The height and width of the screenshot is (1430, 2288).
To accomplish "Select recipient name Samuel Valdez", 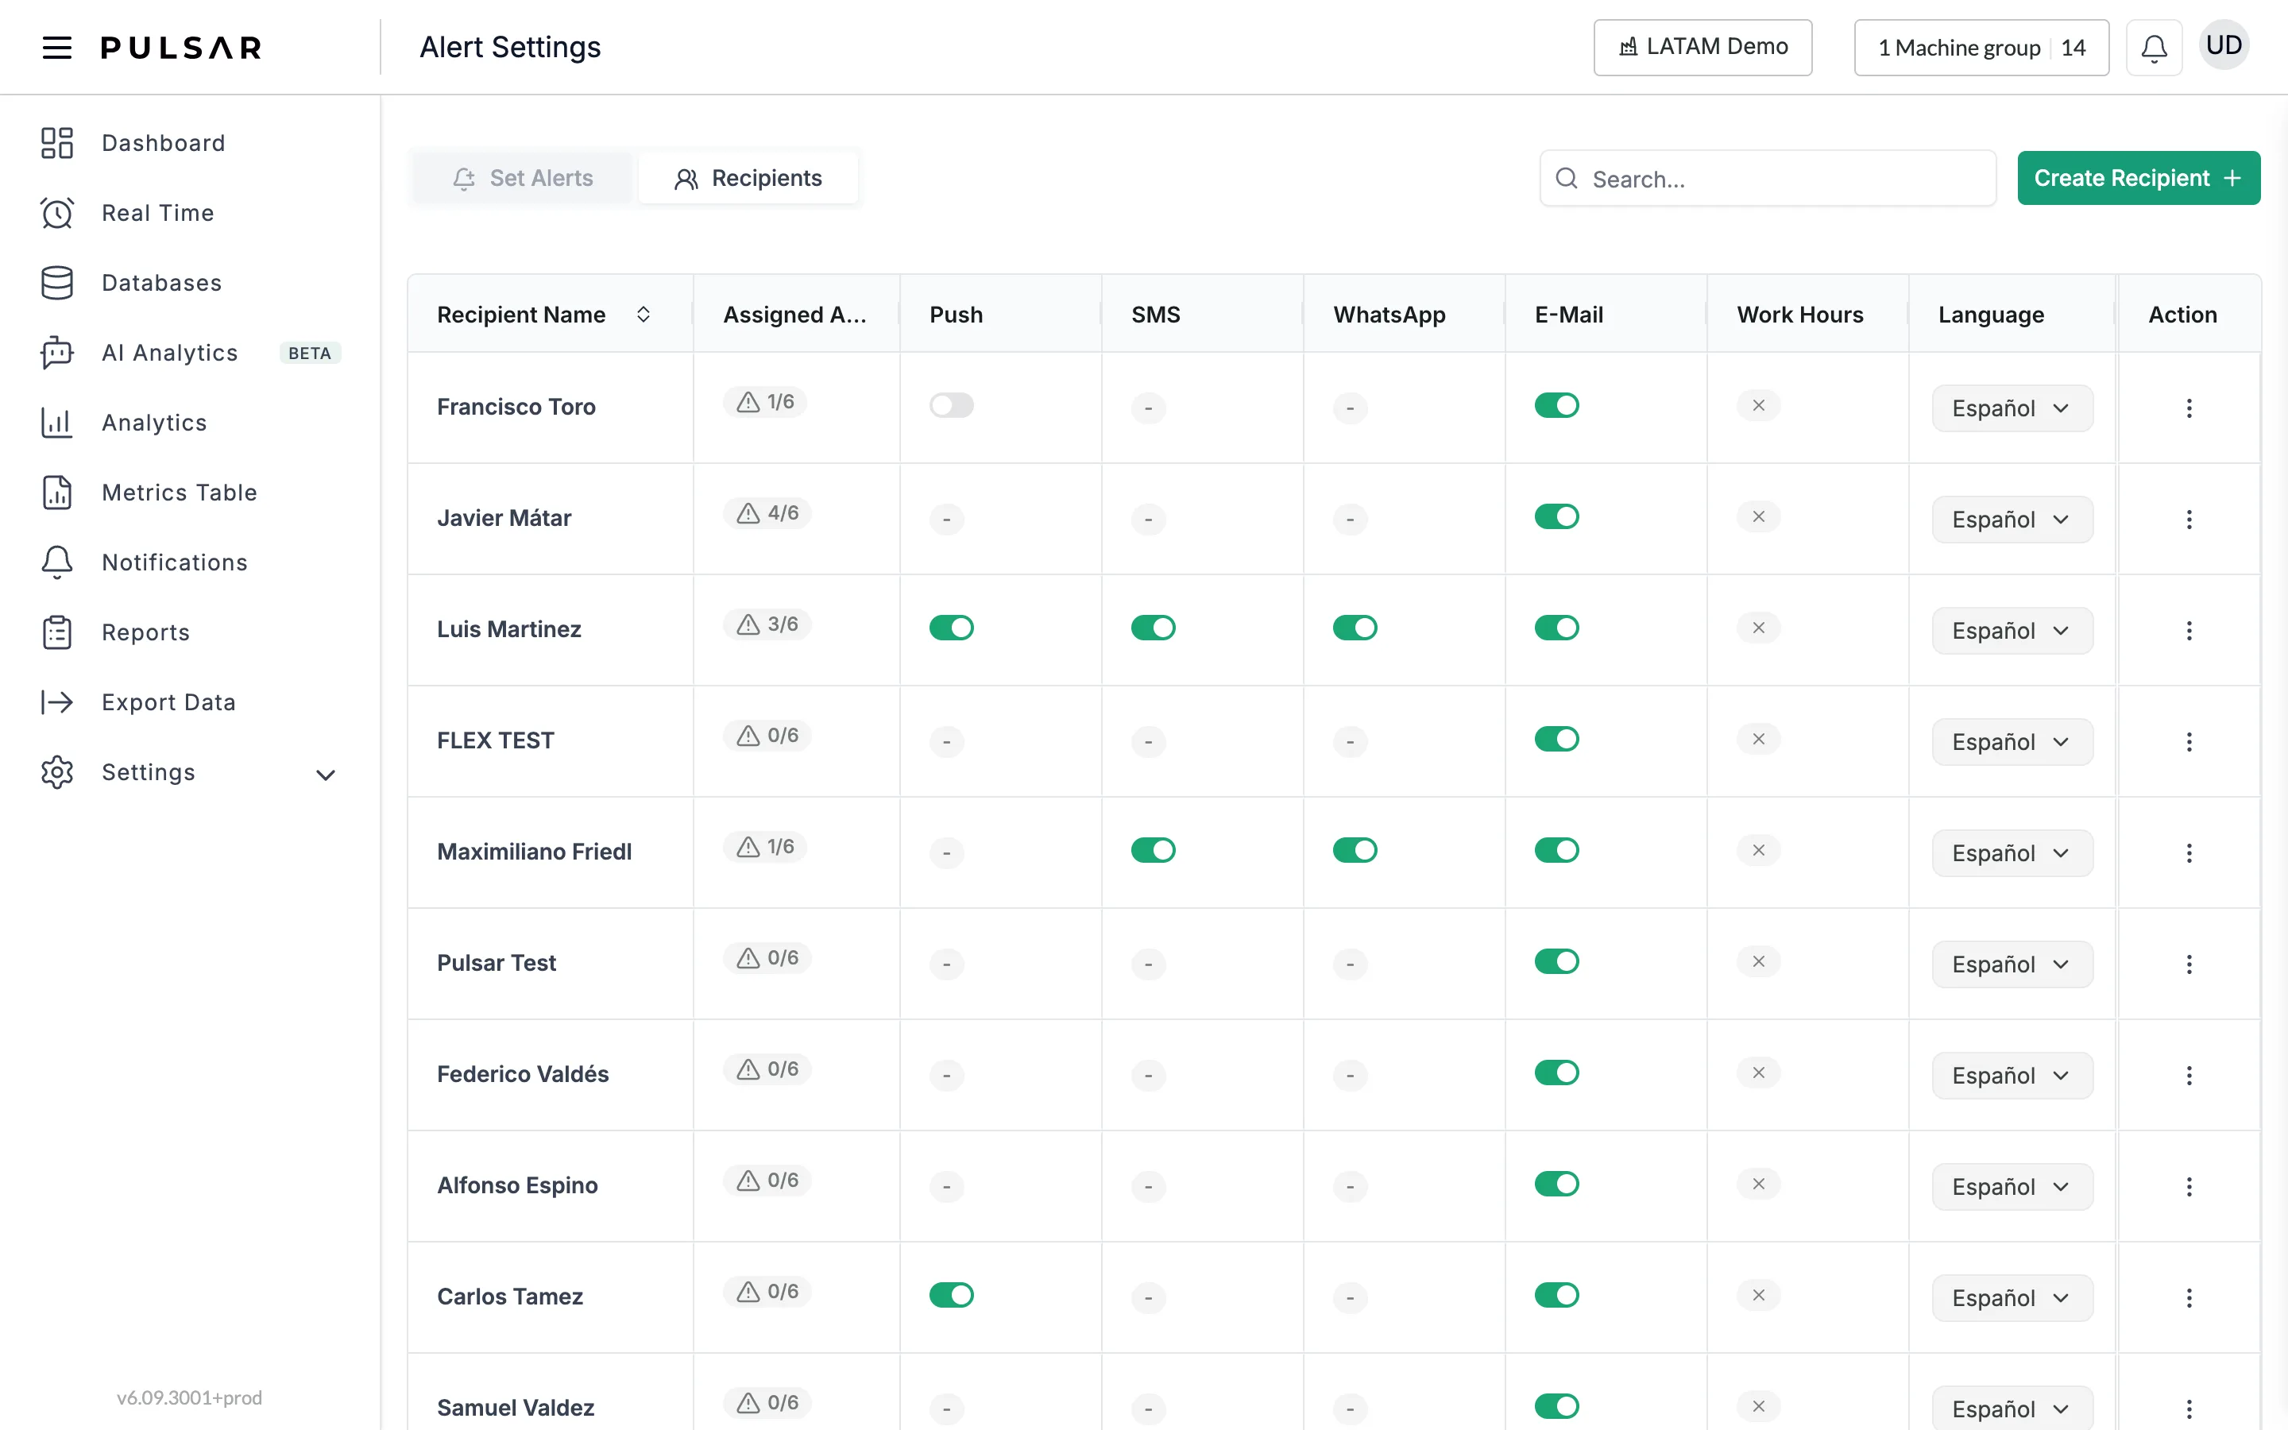I will [516, 1407].
